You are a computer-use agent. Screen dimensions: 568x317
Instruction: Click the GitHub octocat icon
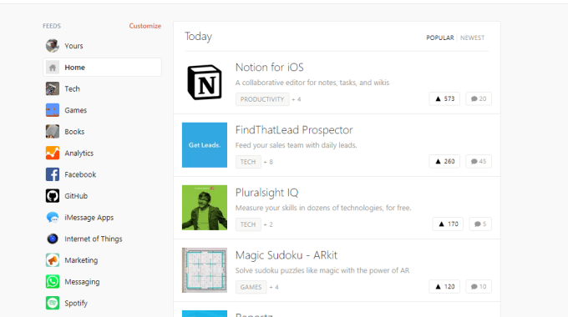[x=53, y=196]
